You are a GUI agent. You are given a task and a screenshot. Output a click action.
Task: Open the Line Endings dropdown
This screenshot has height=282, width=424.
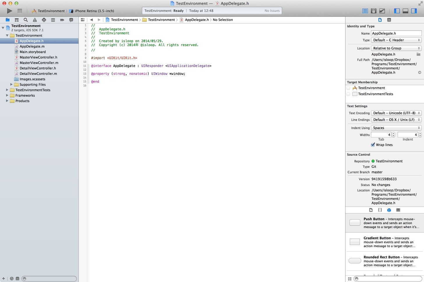396,120
